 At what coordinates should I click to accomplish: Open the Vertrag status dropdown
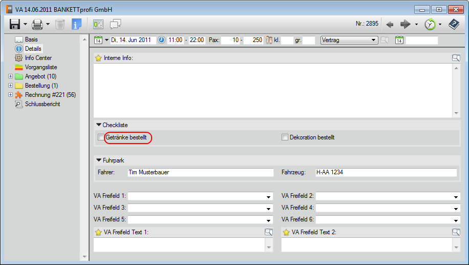[x=373, y=40]
